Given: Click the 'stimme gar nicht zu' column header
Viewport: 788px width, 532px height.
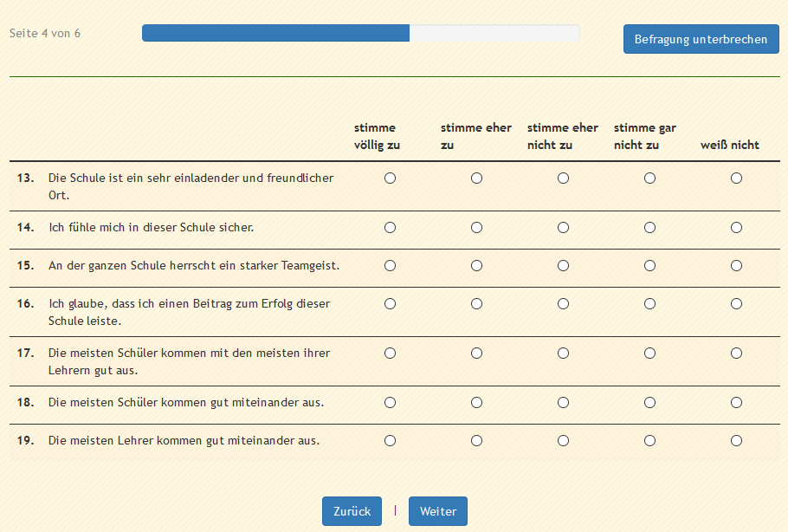Looking at the screenshot, I should click(645, 136).
